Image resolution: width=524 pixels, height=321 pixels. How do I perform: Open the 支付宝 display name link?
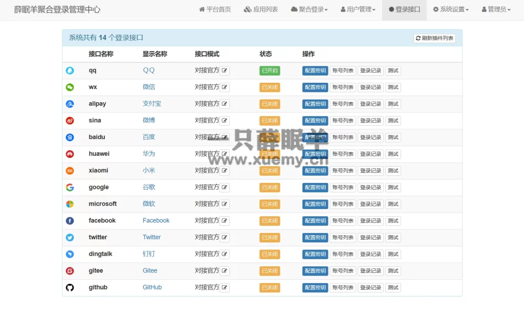[x=151, y=103]
